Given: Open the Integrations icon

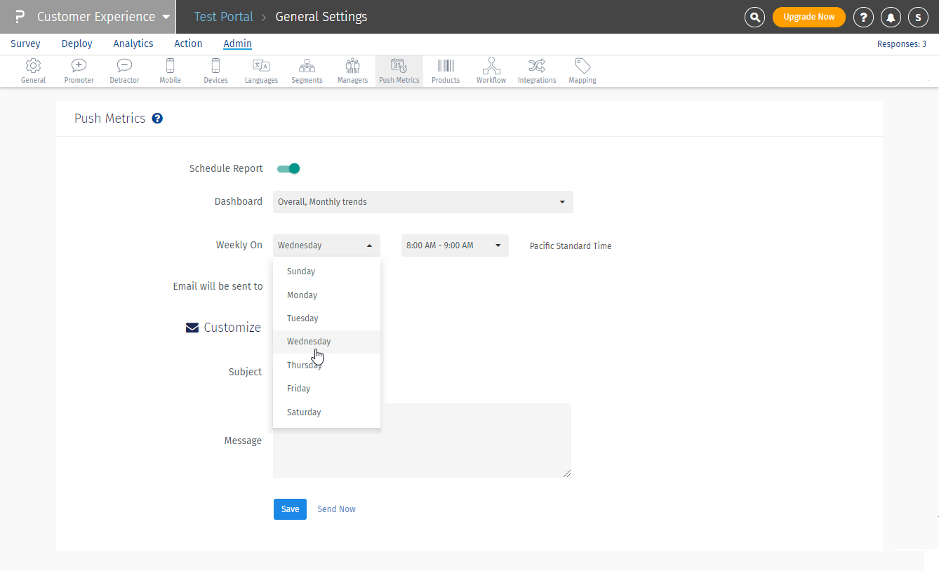Looking at the screenshot, I should 537,71.
